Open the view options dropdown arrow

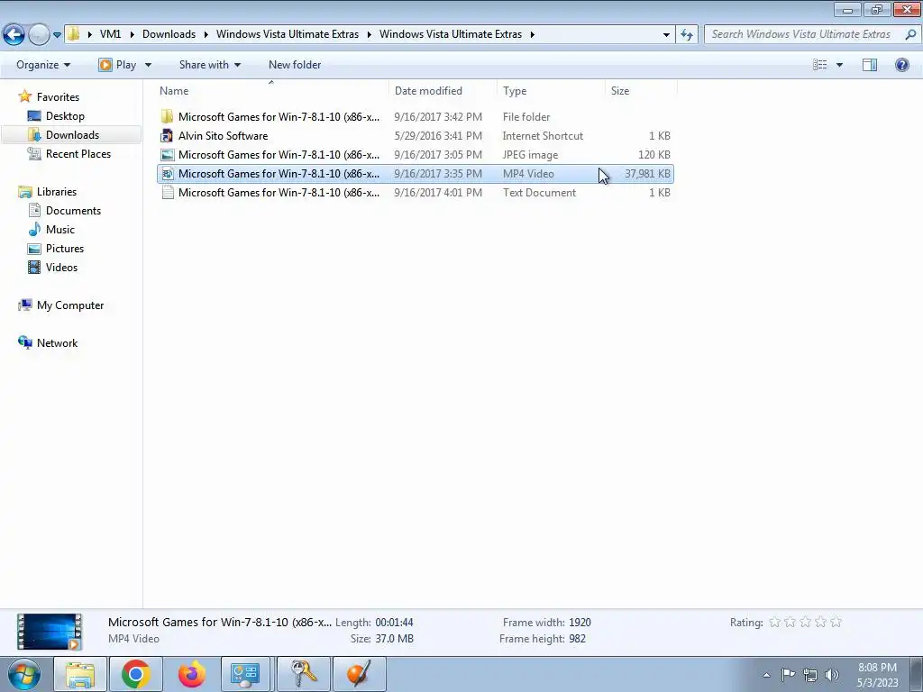[839, 65]
